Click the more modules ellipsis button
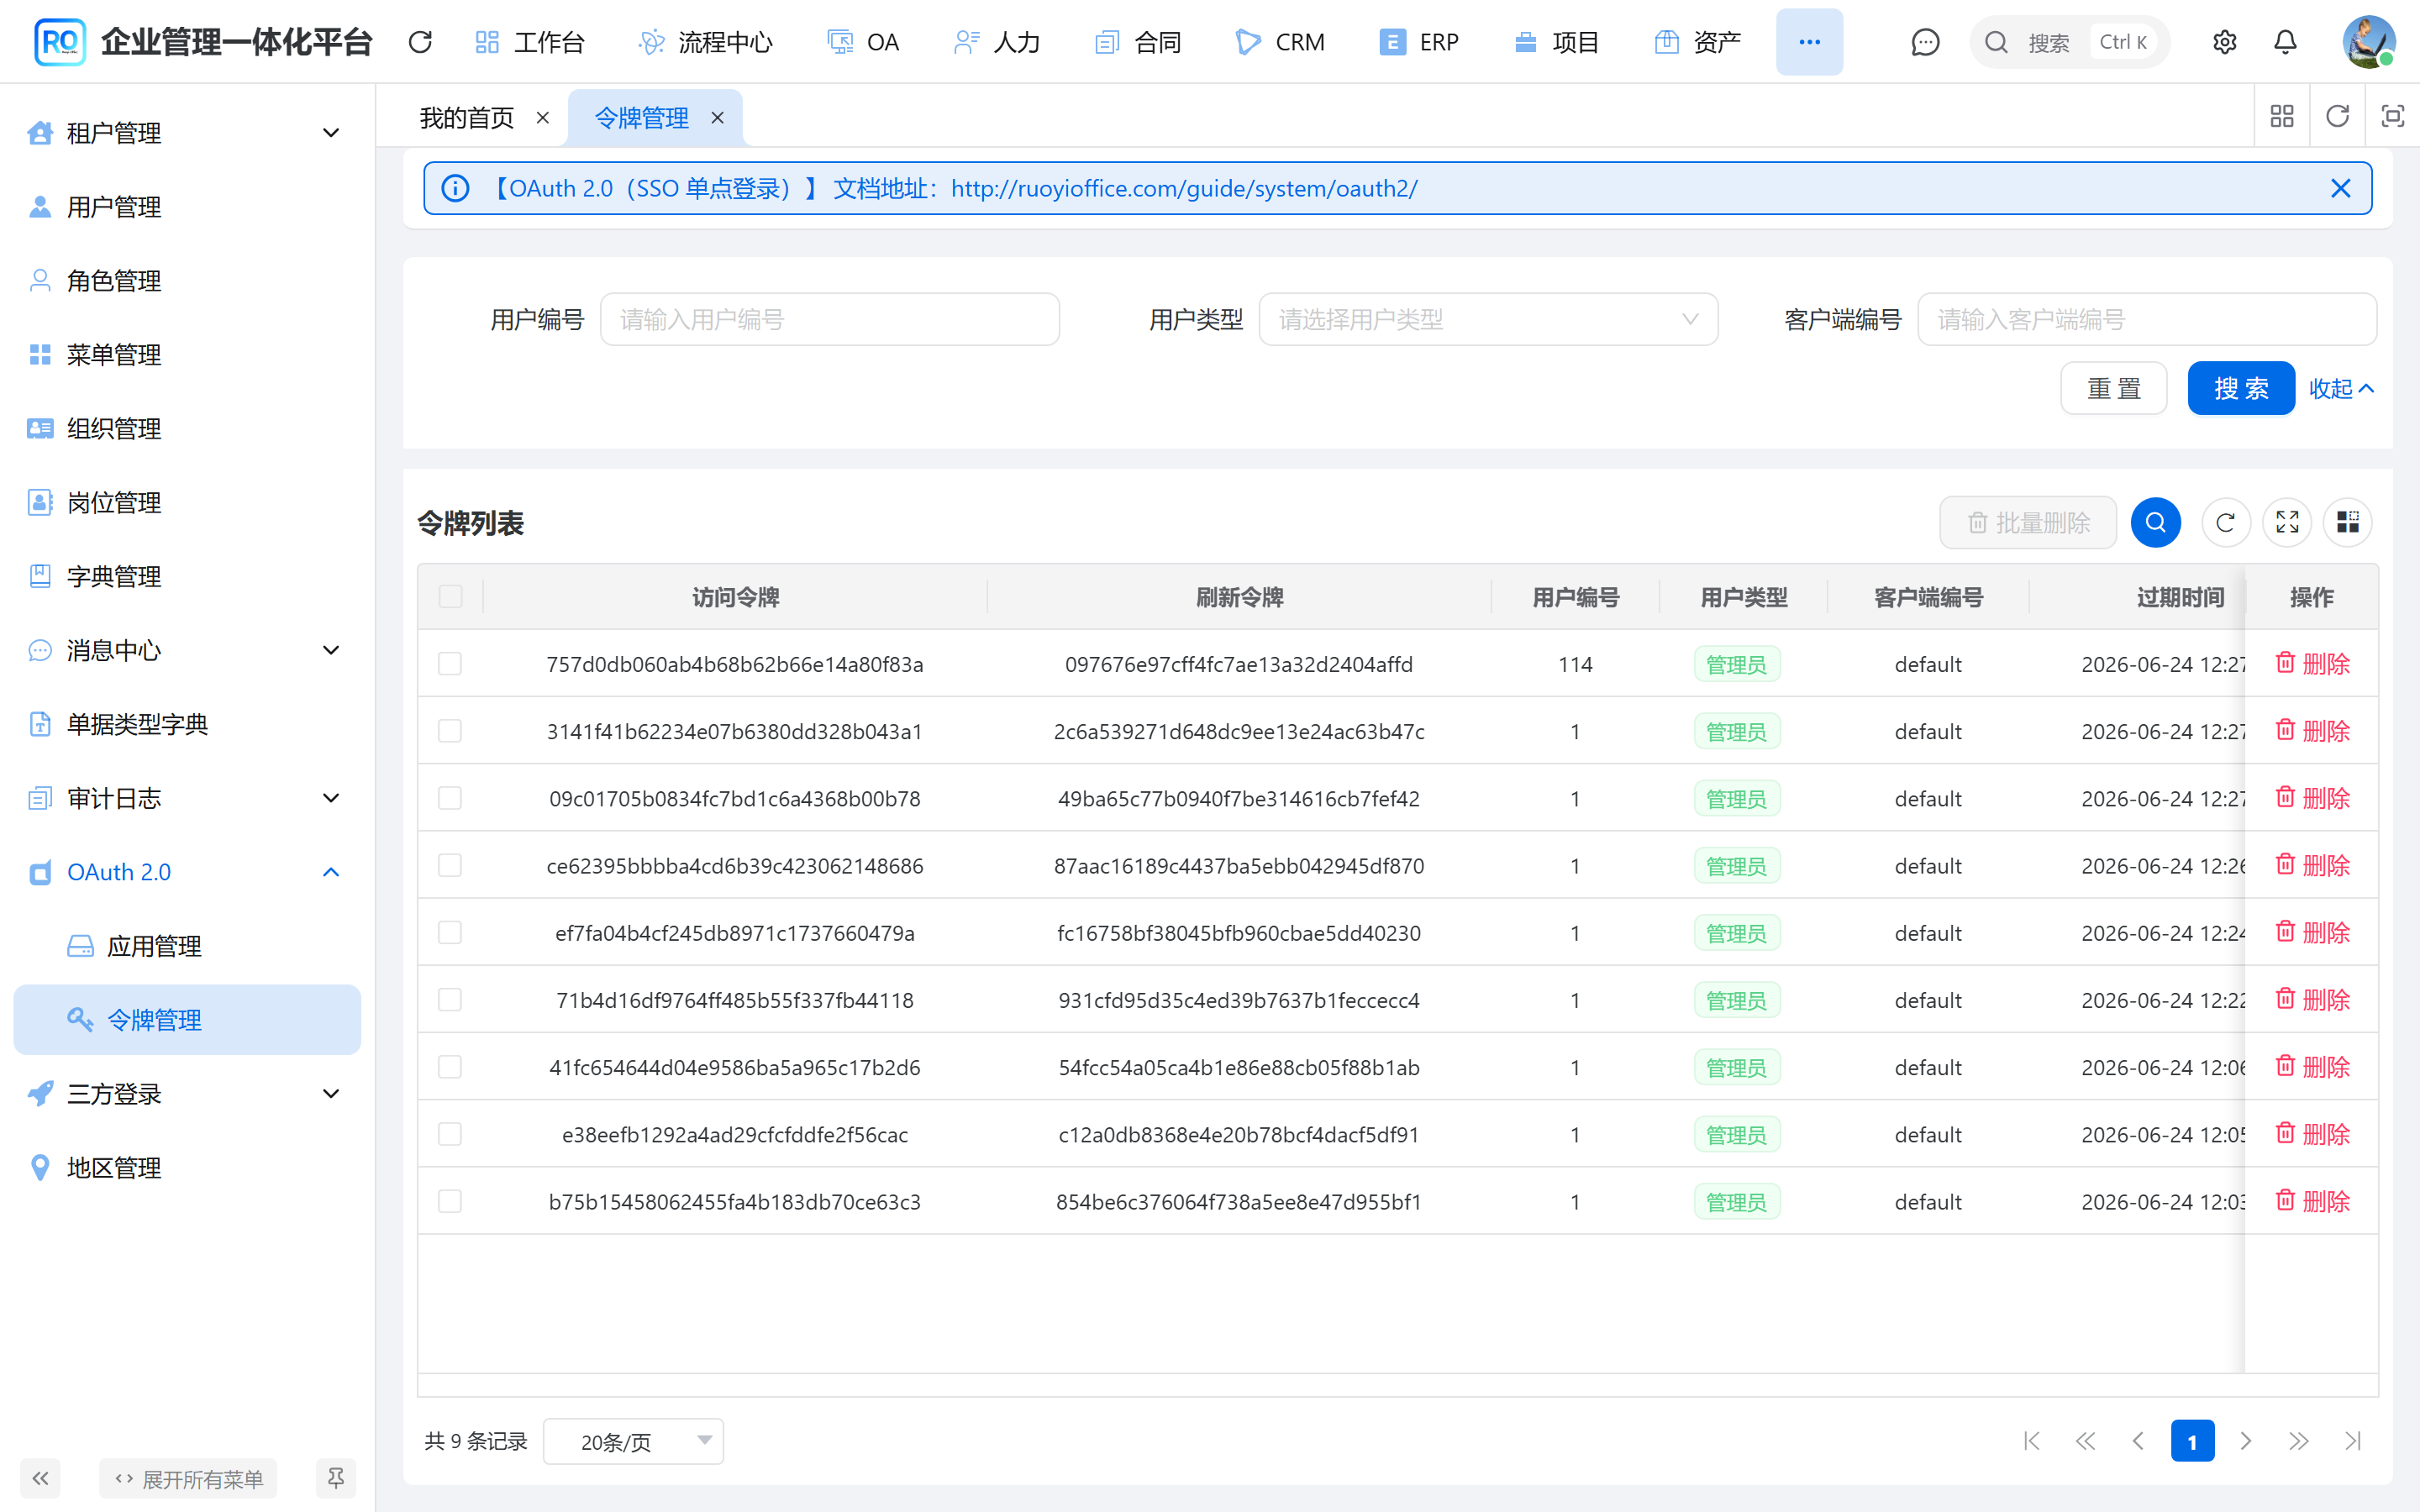This screenshot has width=2420, height=1512. click(1809, 42)
